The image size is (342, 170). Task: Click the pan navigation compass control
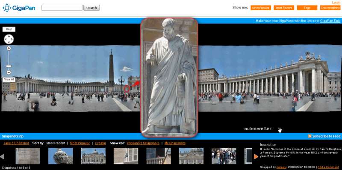click(9, 39)
